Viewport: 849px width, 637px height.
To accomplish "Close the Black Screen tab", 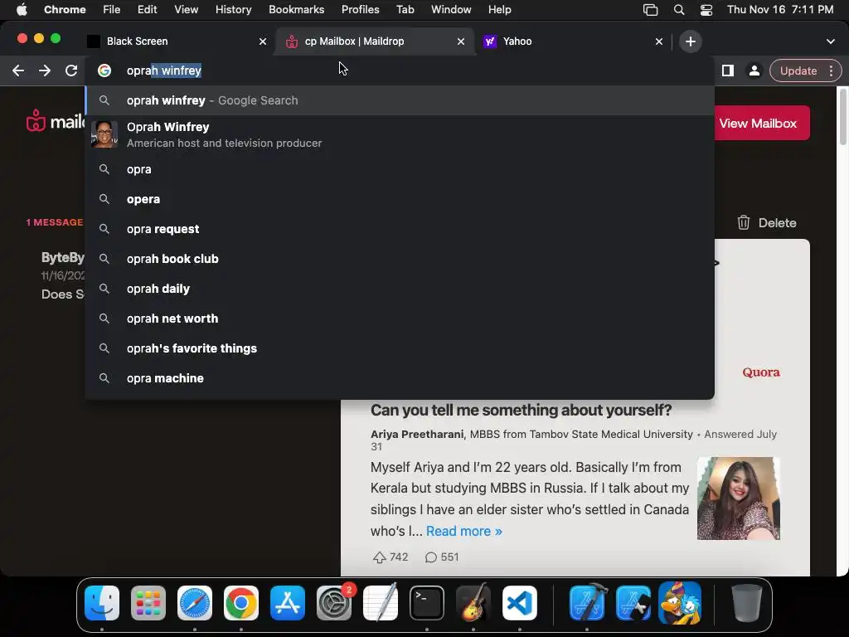I will 263,41.
